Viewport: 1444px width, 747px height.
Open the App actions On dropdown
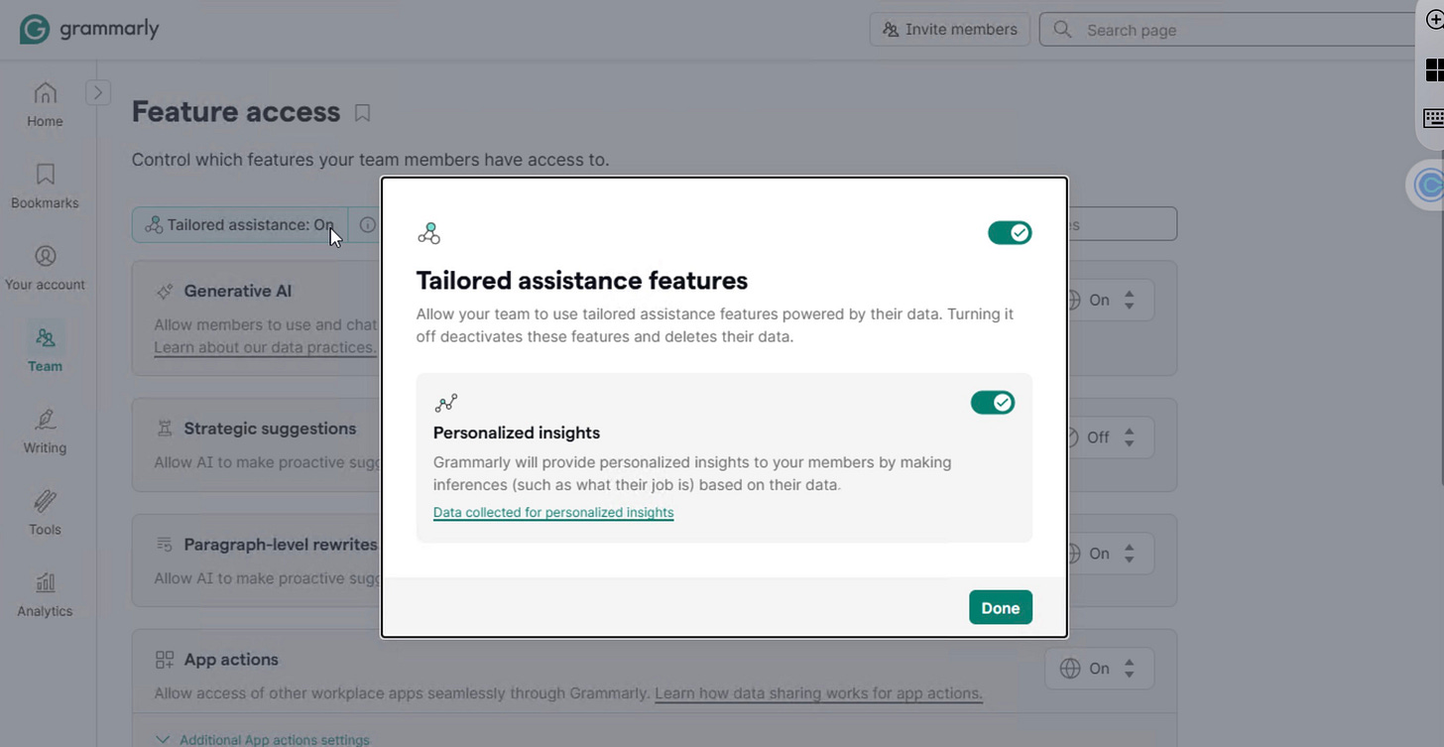(x=1099, y=669)
